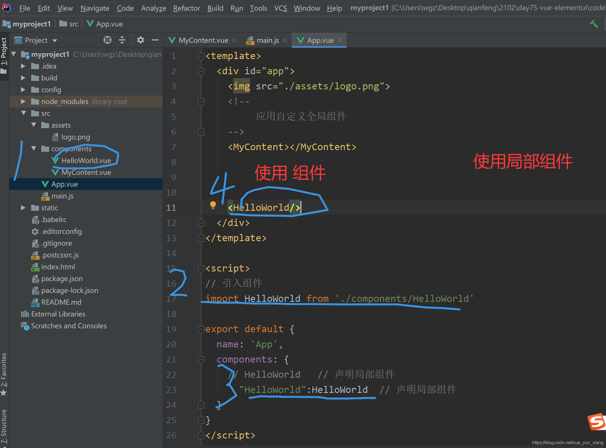Click the App.vue breadcrumb

tap(109, 24)
